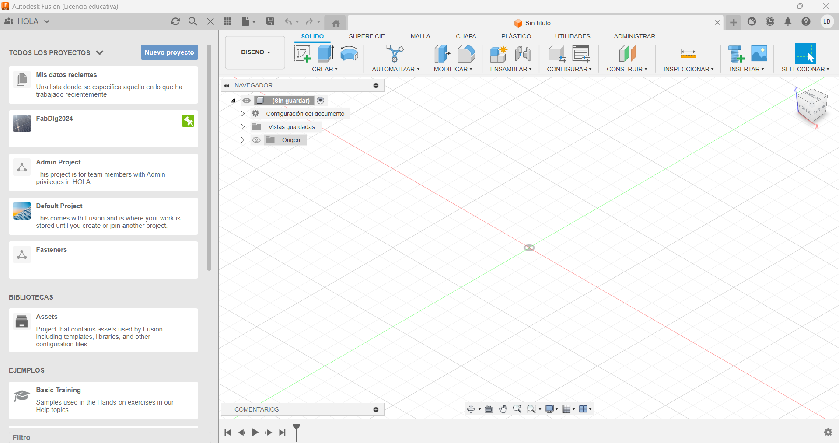Select the Joint assemble icon

click(523, 54)
